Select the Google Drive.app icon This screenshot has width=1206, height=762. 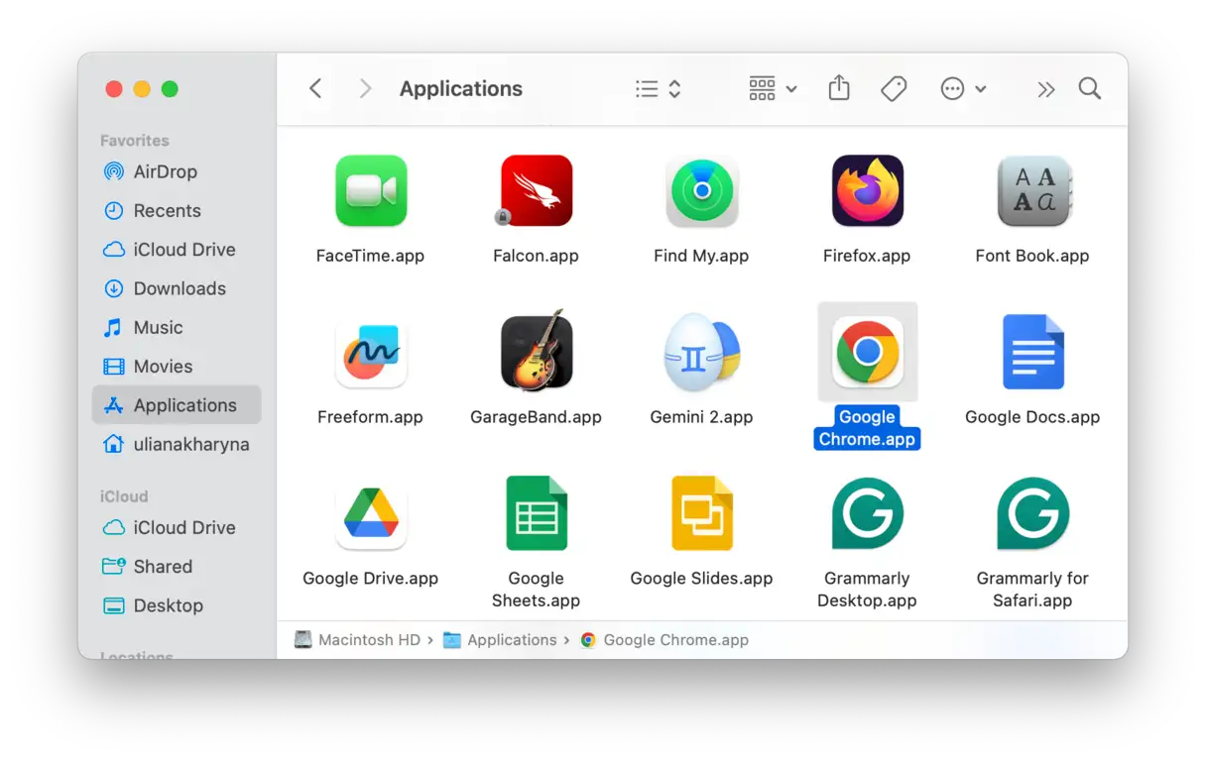(371, 514)
